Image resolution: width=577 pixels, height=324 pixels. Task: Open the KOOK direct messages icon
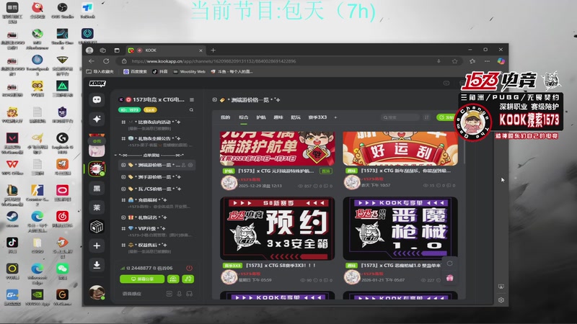pyautogui.click(x=97, y=100)
